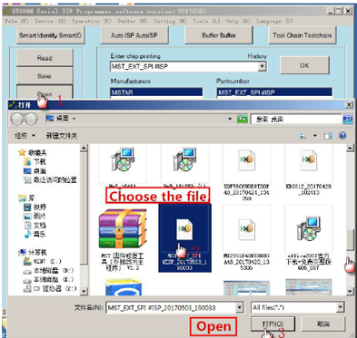
Task: Click the file list vertical scrollbar thumb
Action: tap(350, 240)
